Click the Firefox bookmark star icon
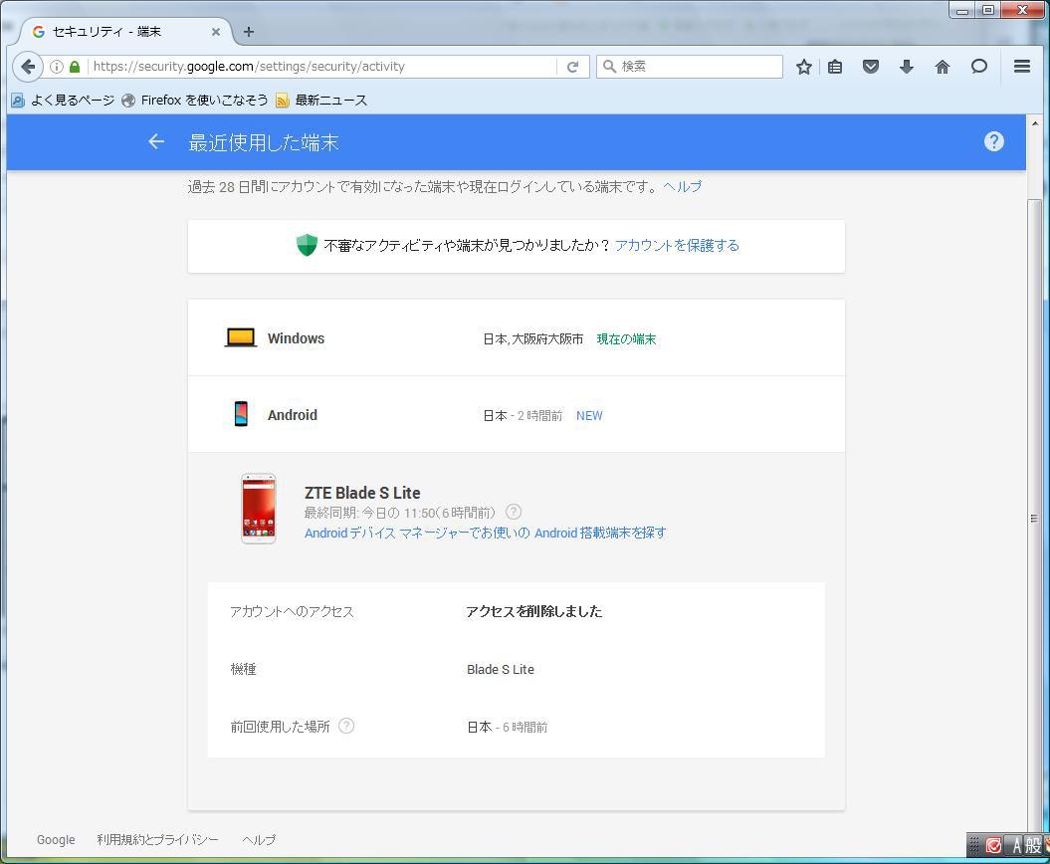This screenshot has height=864, width=1050. (x=804, y=67)
